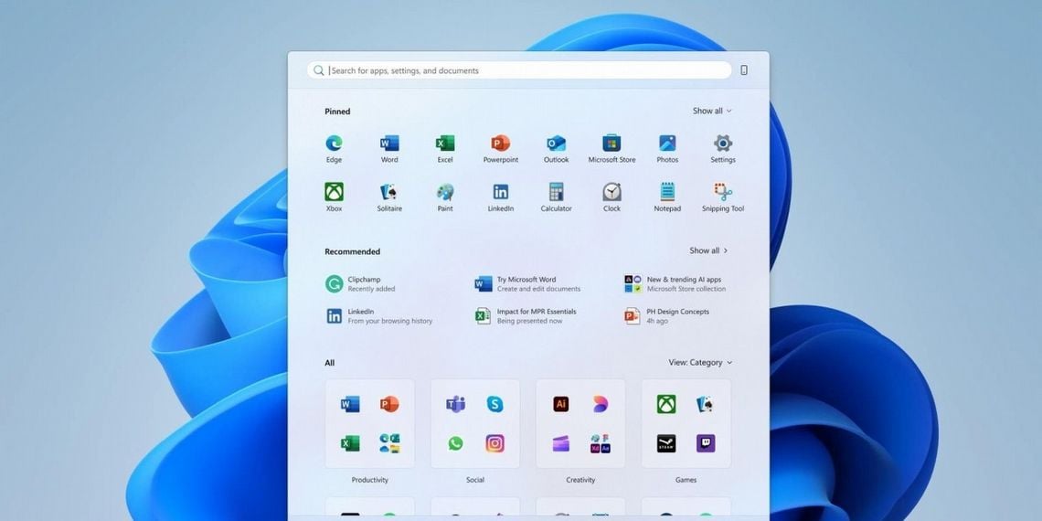Click the search box for apps and documents
Viewport: 1042px width, 521px height.
tap(519, 69)
